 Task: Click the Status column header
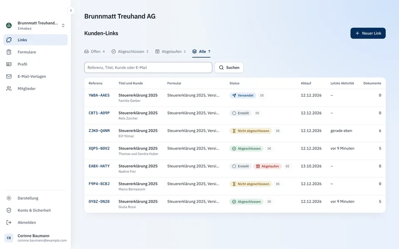pos(234,83)
